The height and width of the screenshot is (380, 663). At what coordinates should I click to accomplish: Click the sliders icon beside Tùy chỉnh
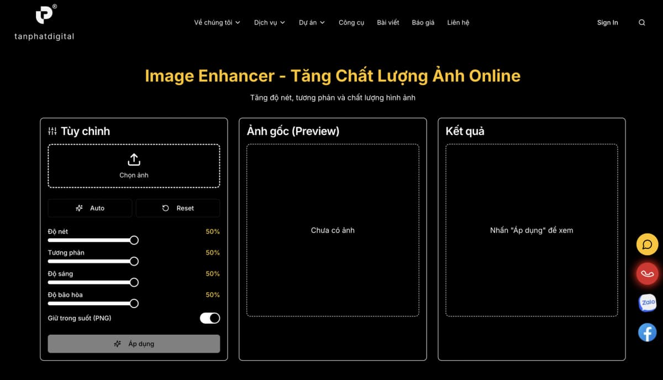(x=52, y=131)
